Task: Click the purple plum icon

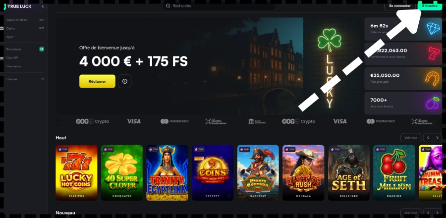Action: tap(433, 103)
